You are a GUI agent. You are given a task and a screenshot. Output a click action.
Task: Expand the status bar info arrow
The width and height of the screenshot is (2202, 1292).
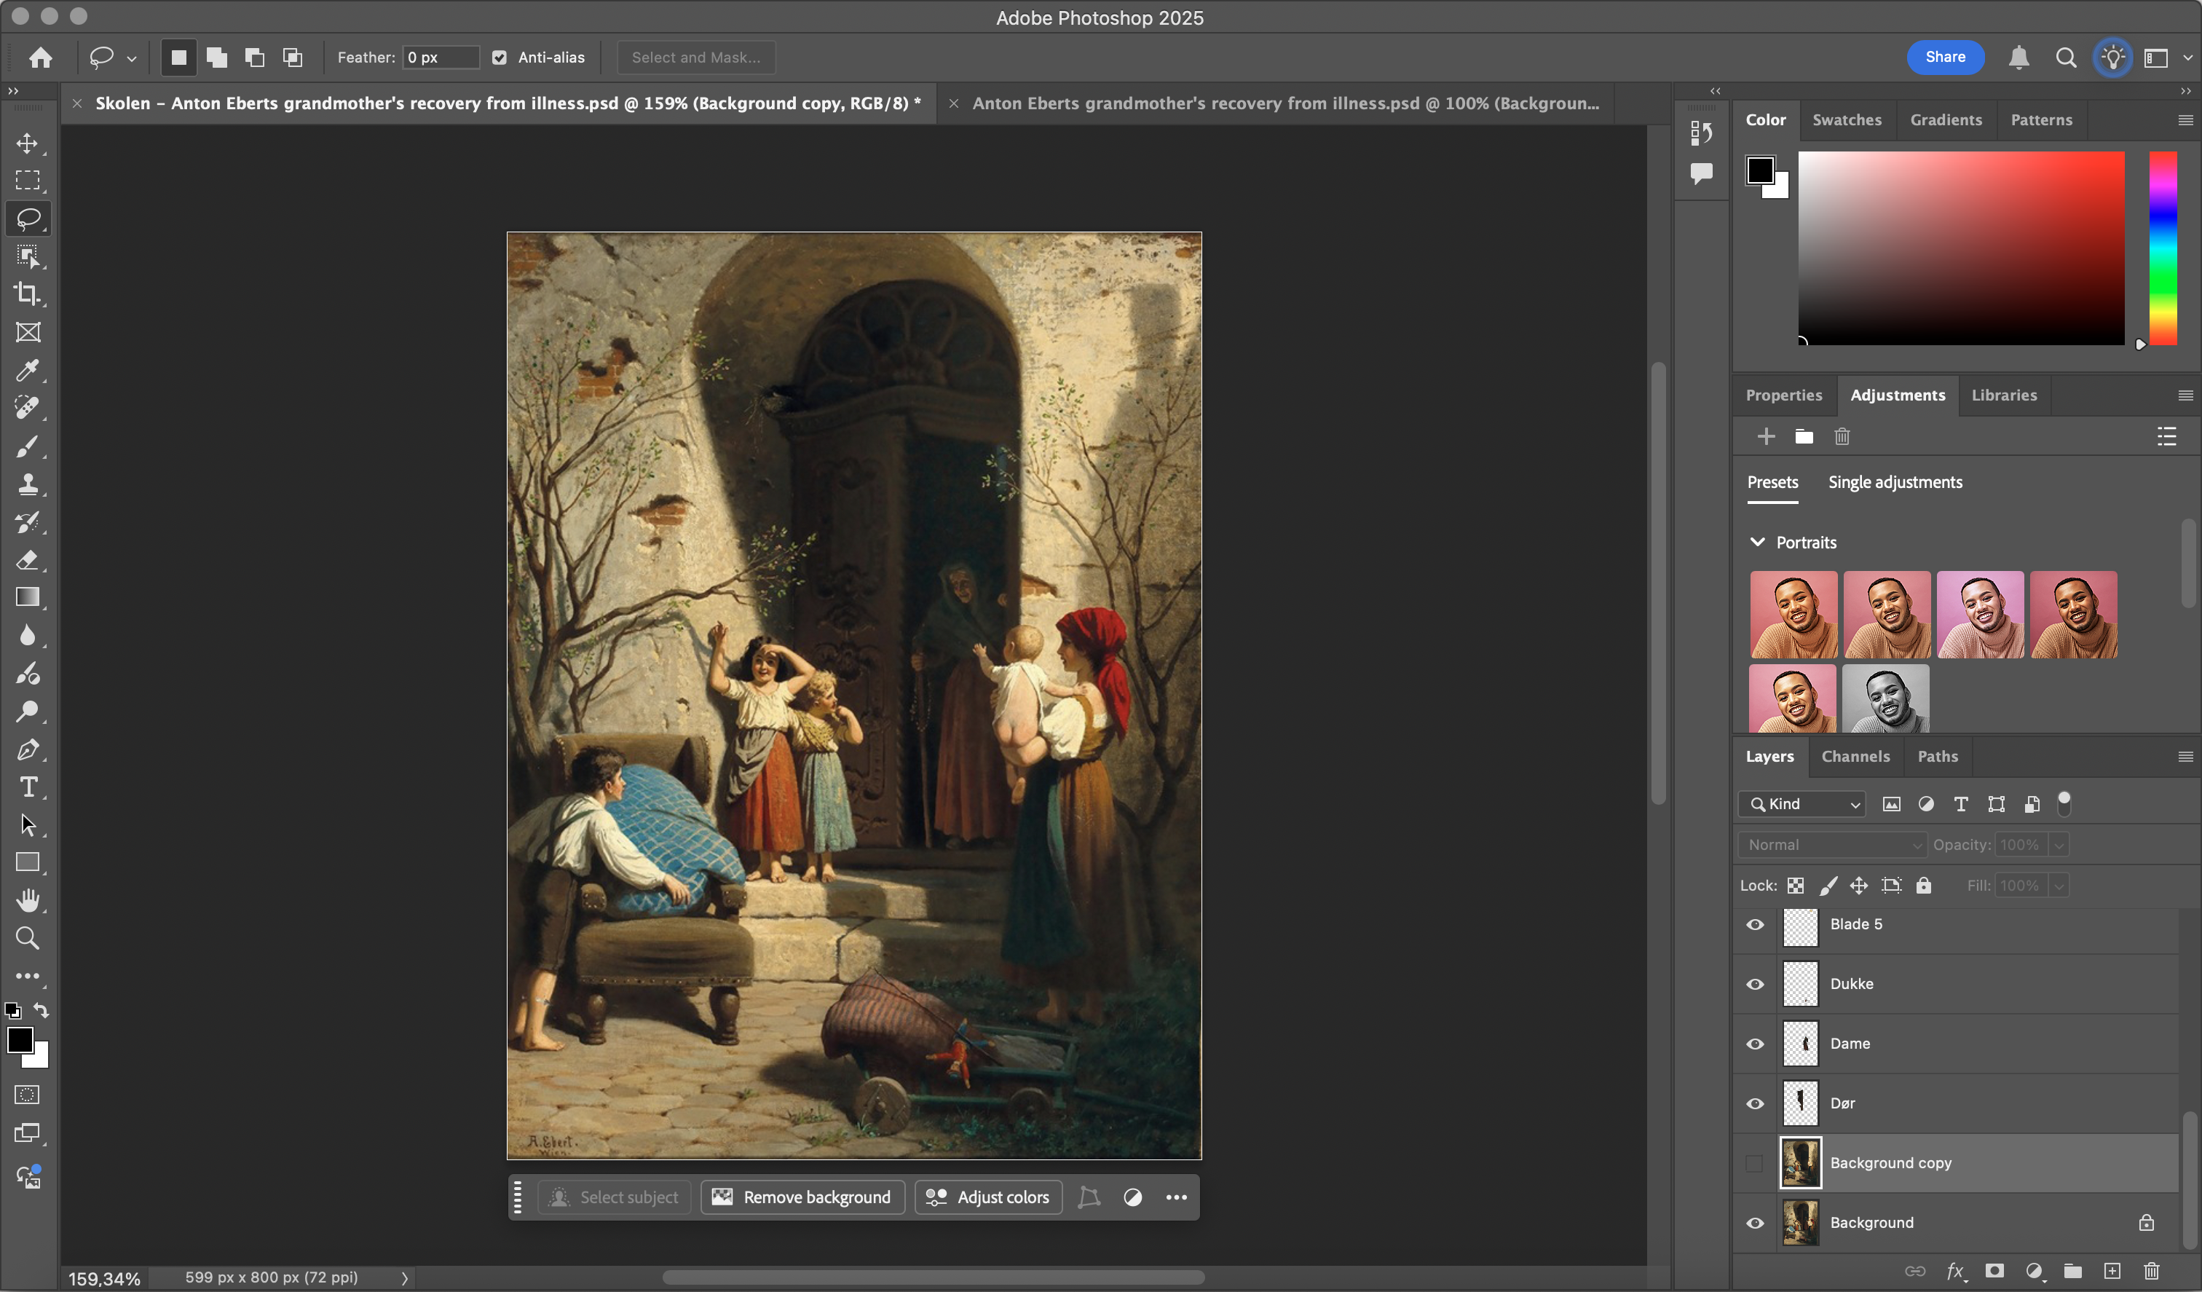pyautogui.click(x=403, y=1278)
